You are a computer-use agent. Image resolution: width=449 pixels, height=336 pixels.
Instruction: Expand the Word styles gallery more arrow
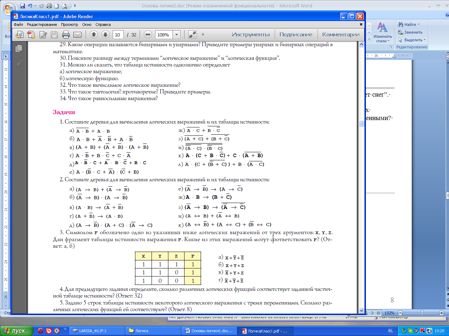click(369, 40)
